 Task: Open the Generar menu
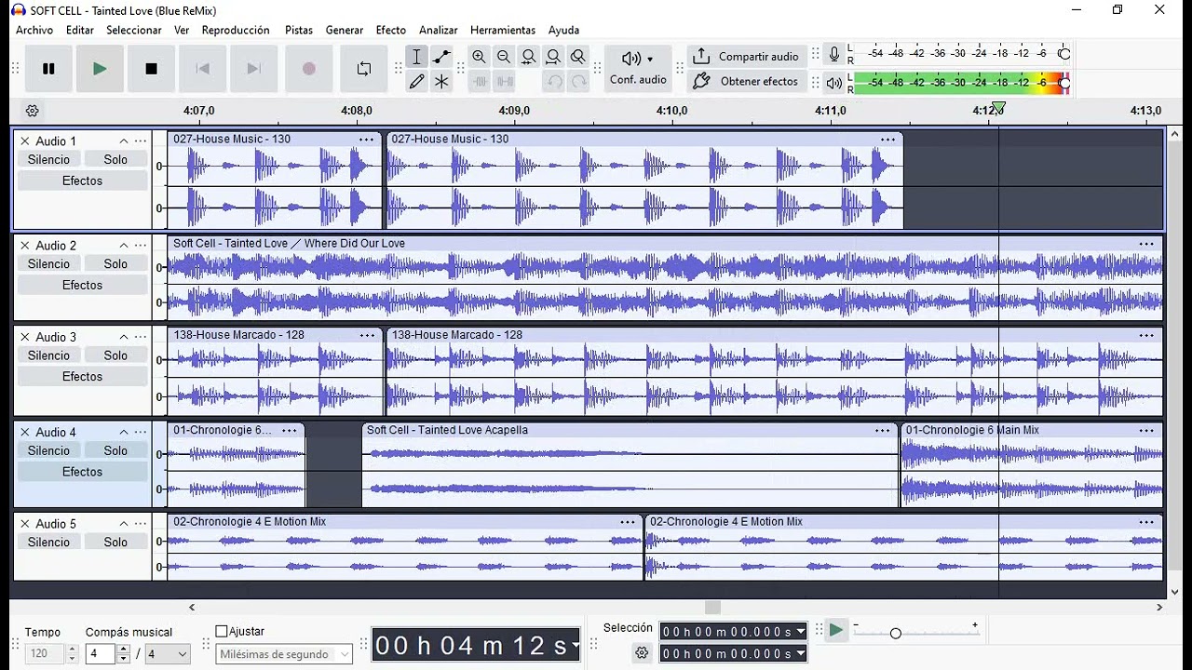click(345, 30)
